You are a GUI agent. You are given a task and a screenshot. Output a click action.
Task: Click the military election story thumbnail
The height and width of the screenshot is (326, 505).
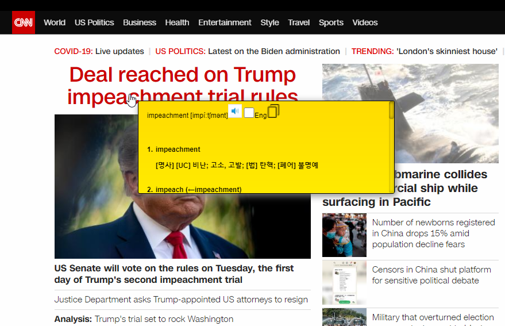344,317
